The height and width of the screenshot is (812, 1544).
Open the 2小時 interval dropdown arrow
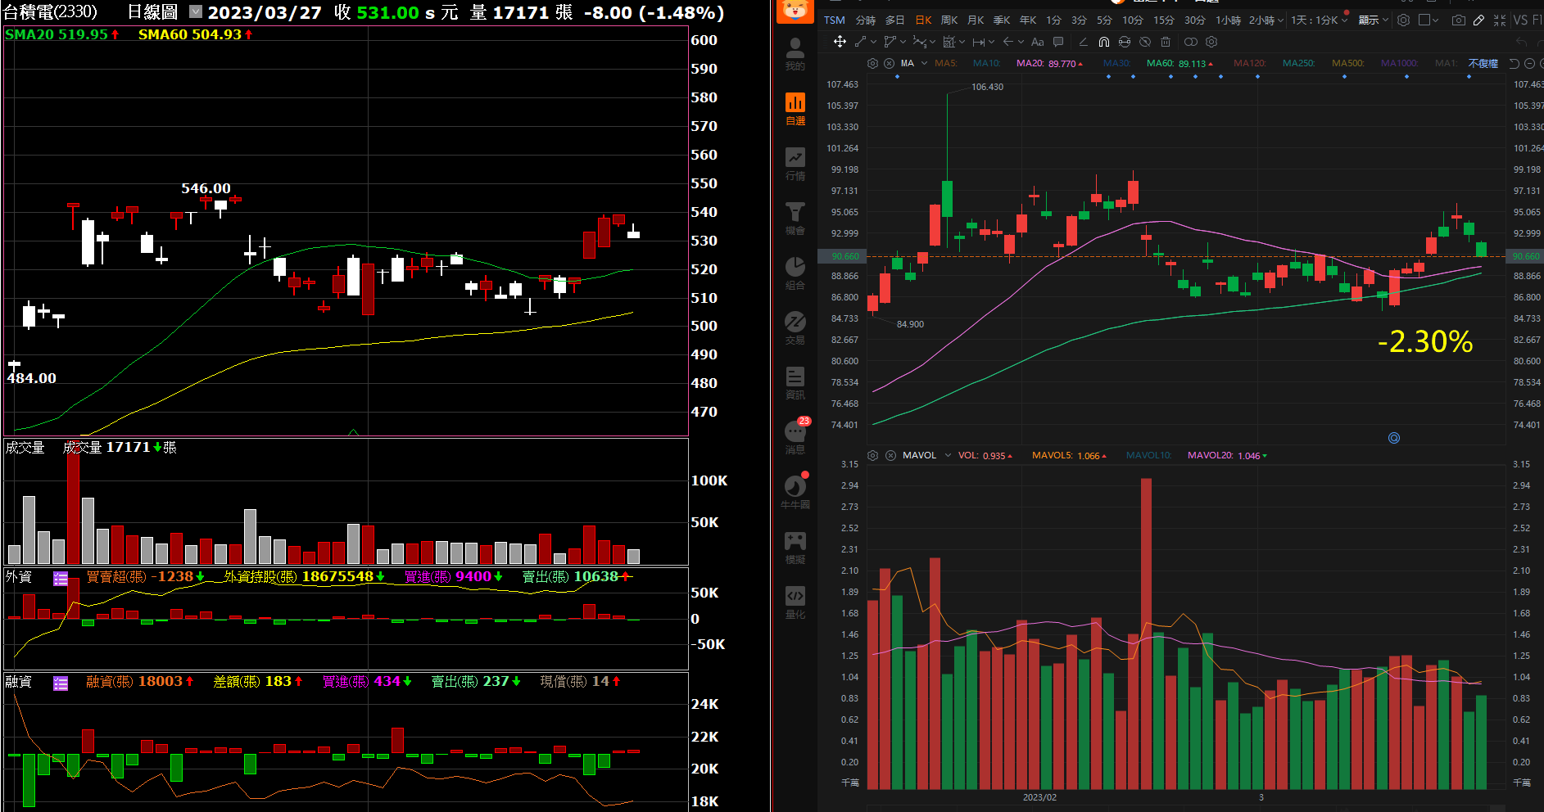click(1280, 20)
